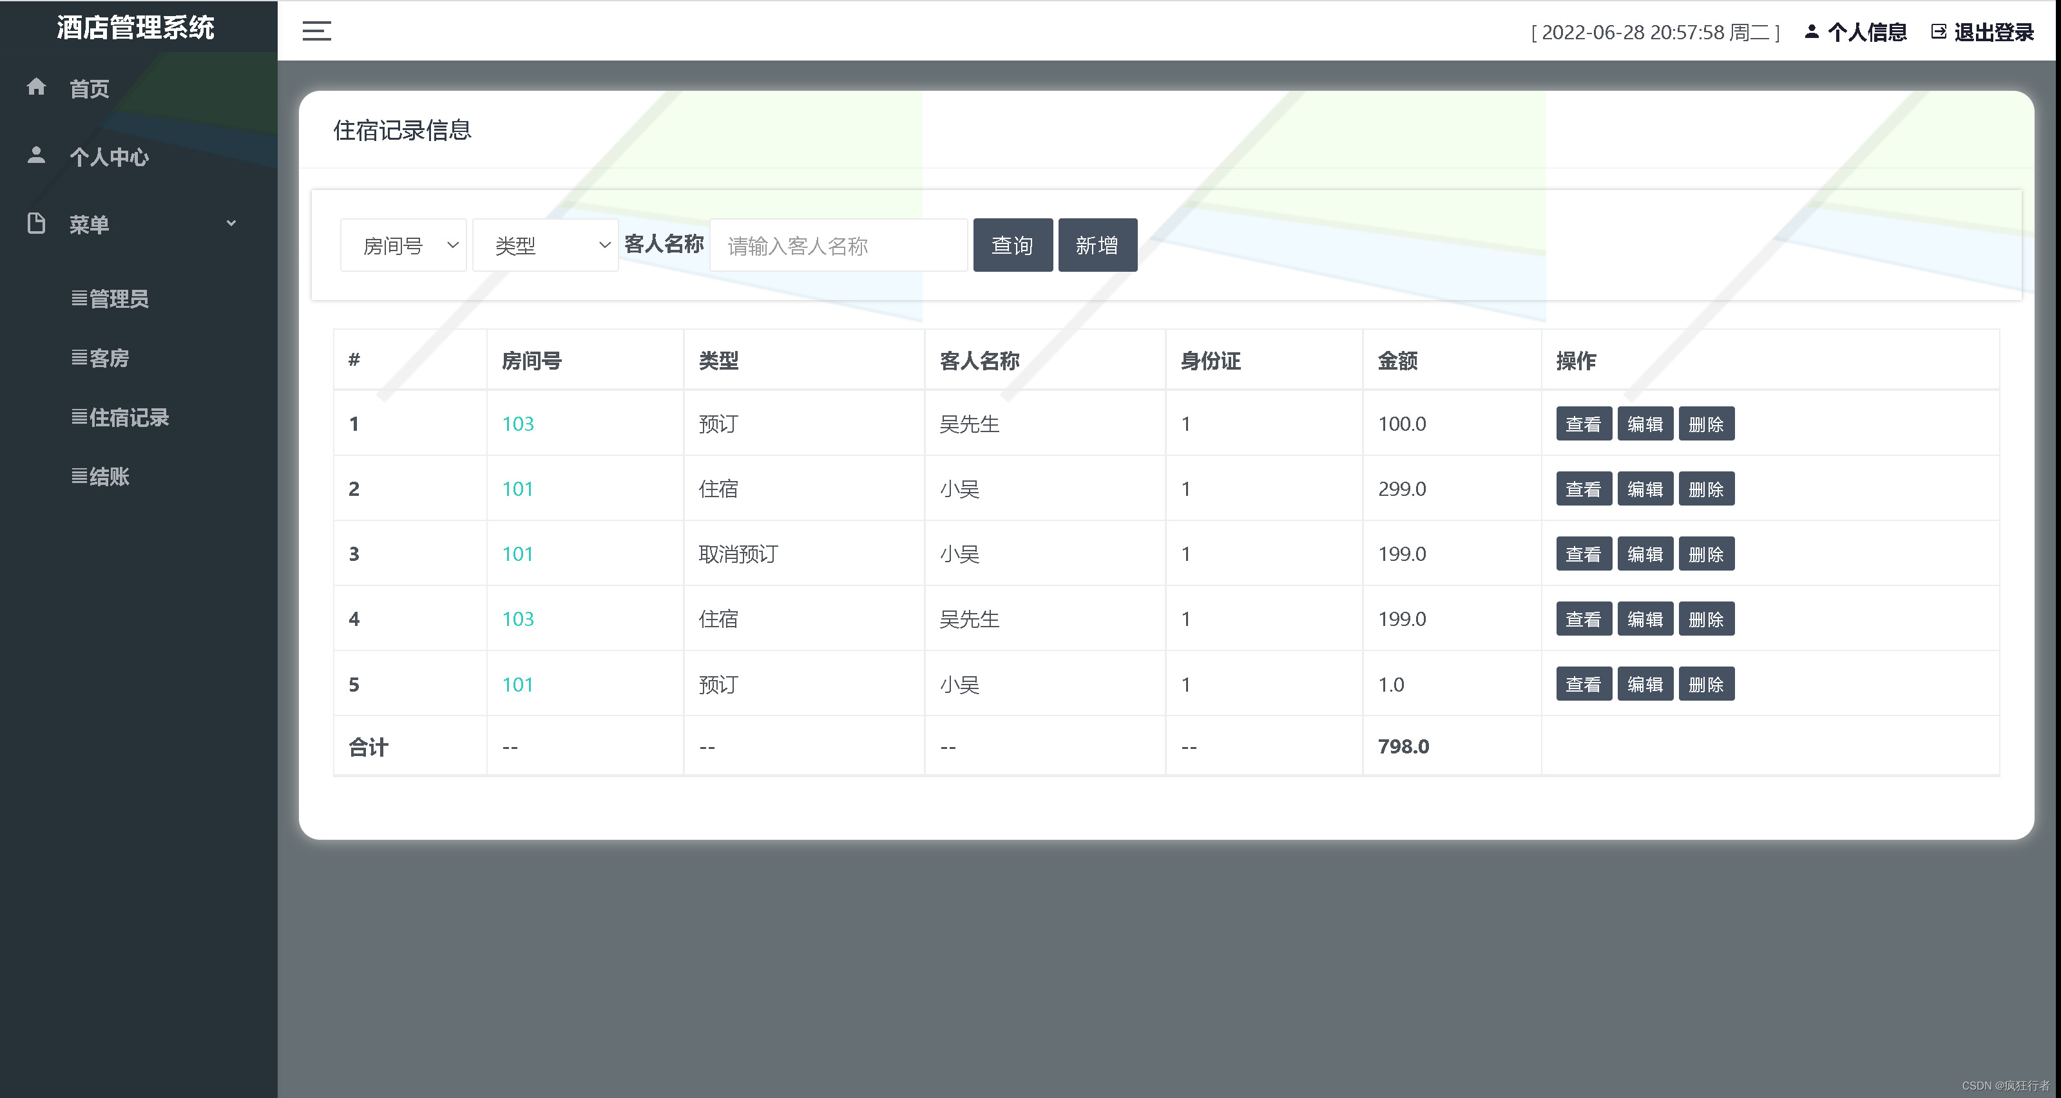Click 编辑 for row 3 取消预订
2061x1098 pixels.
coord(1645,553)
